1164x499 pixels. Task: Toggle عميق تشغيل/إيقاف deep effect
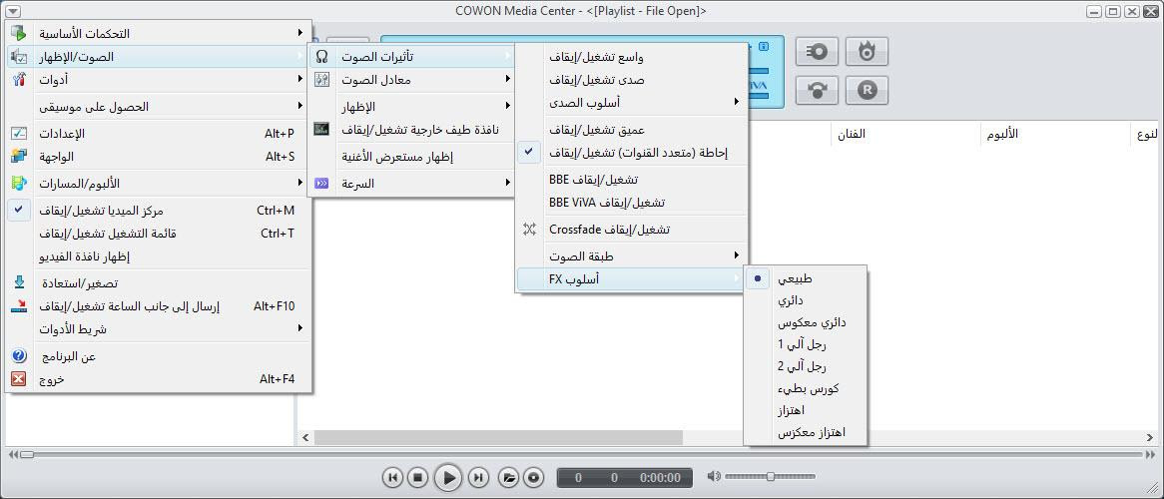pos(632,129)
